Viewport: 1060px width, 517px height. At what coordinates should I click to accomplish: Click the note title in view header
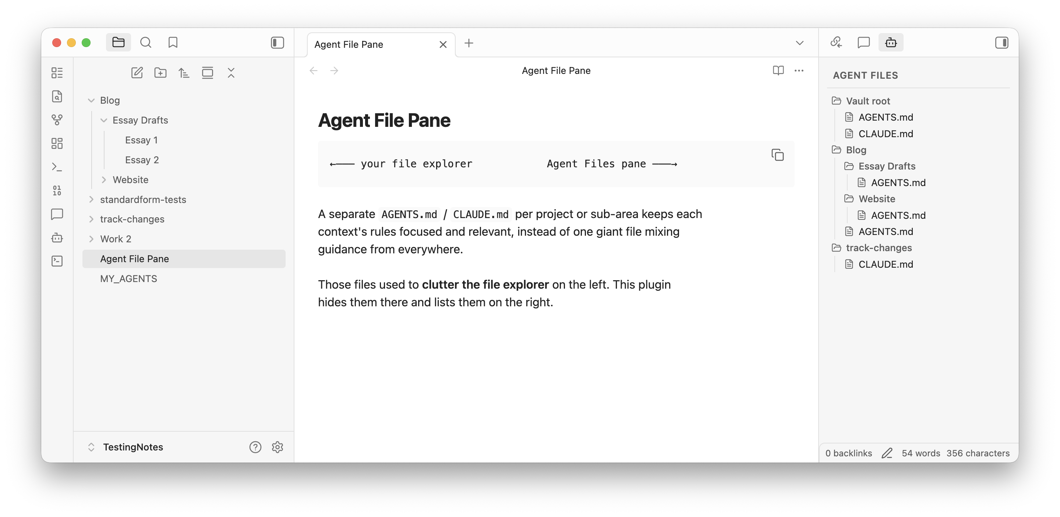pos(556,70)
